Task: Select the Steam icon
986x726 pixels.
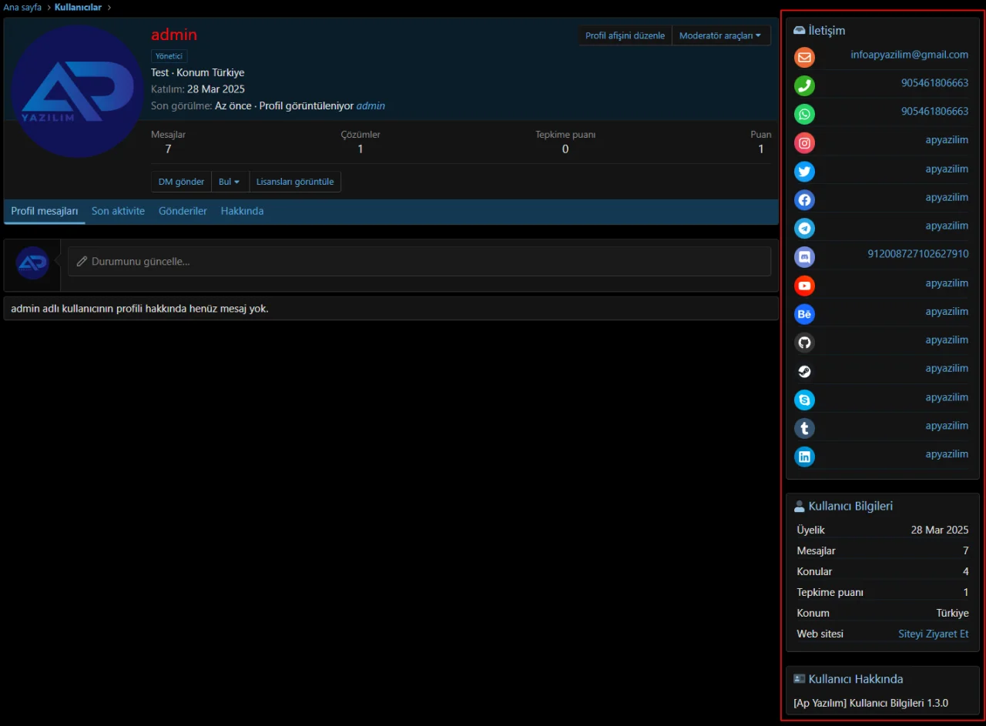Action: (x=804, y=371)
